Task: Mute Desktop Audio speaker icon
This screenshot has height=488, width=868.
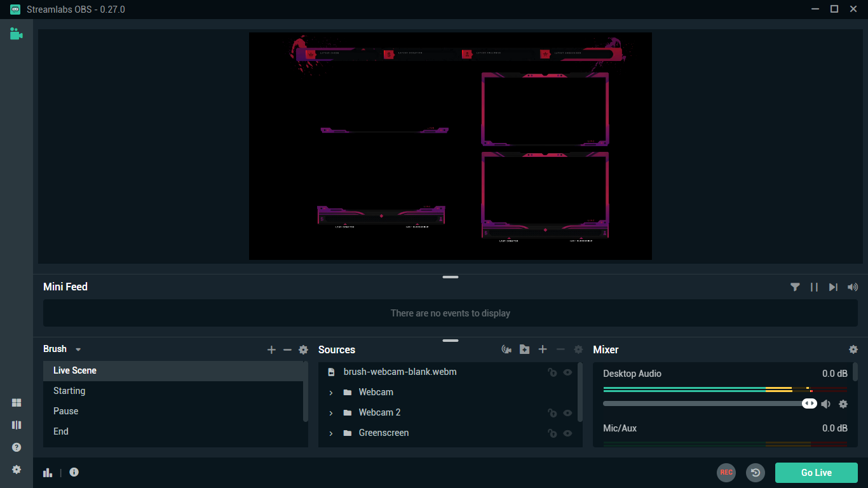Action: click(x=825, y=403)
